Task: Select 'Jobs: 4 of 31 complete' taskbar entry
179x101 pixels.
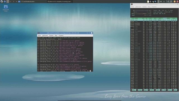Action: coord(60,1)
